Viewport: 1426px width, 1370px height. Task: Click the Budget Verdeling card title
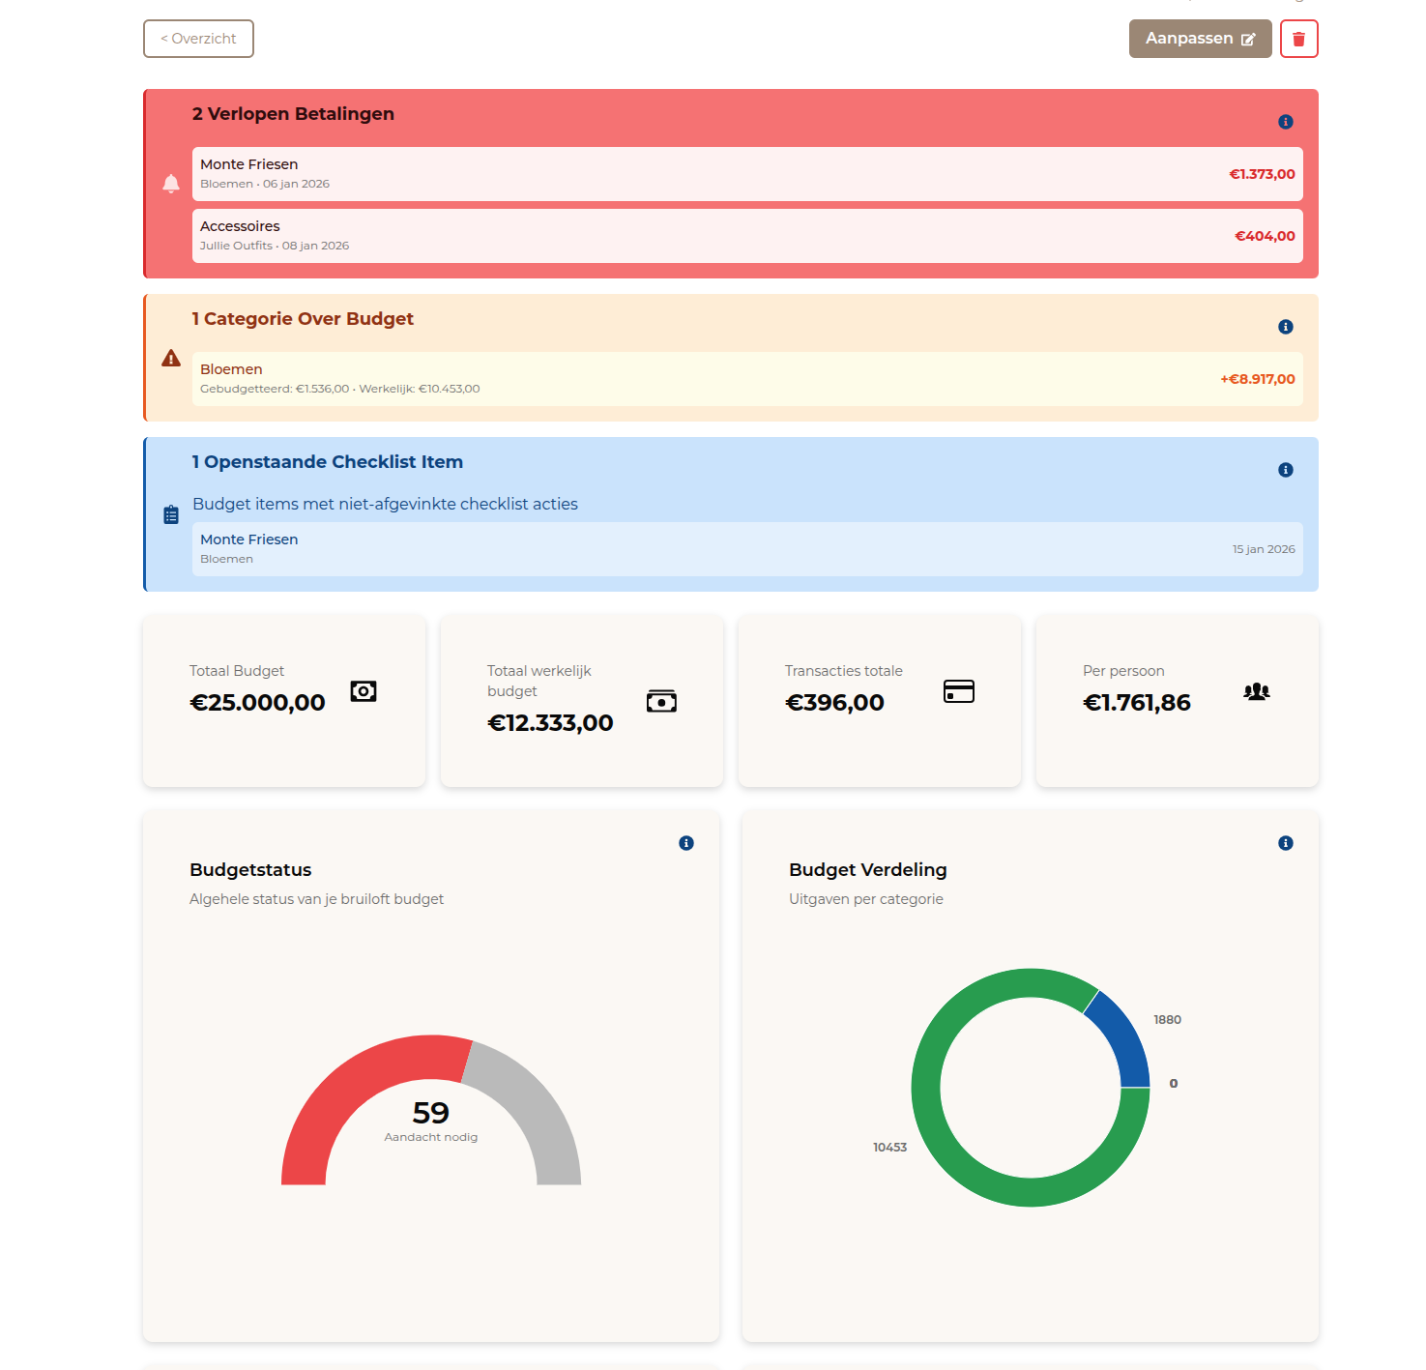[868, 870]
